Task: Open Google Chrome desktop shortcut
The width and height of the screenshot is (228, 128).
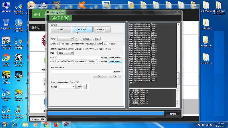Action: tap(6, 60)
